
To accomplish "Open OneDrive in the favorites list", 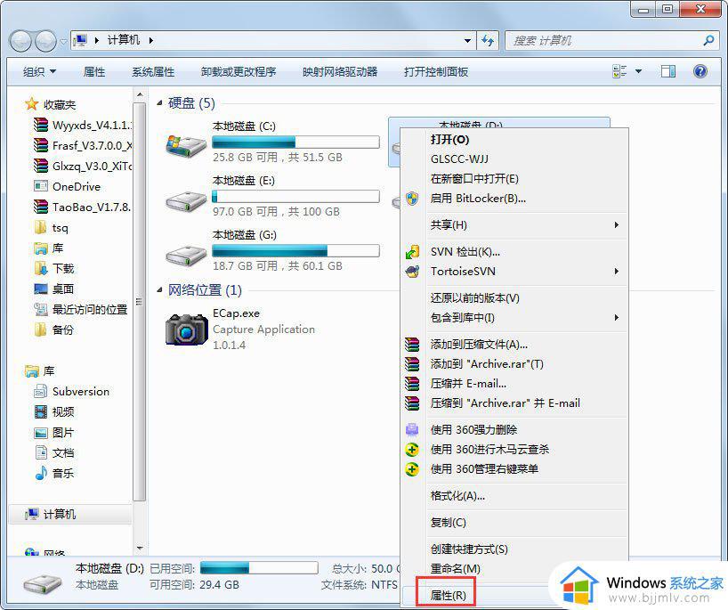I will click(68, 187).
